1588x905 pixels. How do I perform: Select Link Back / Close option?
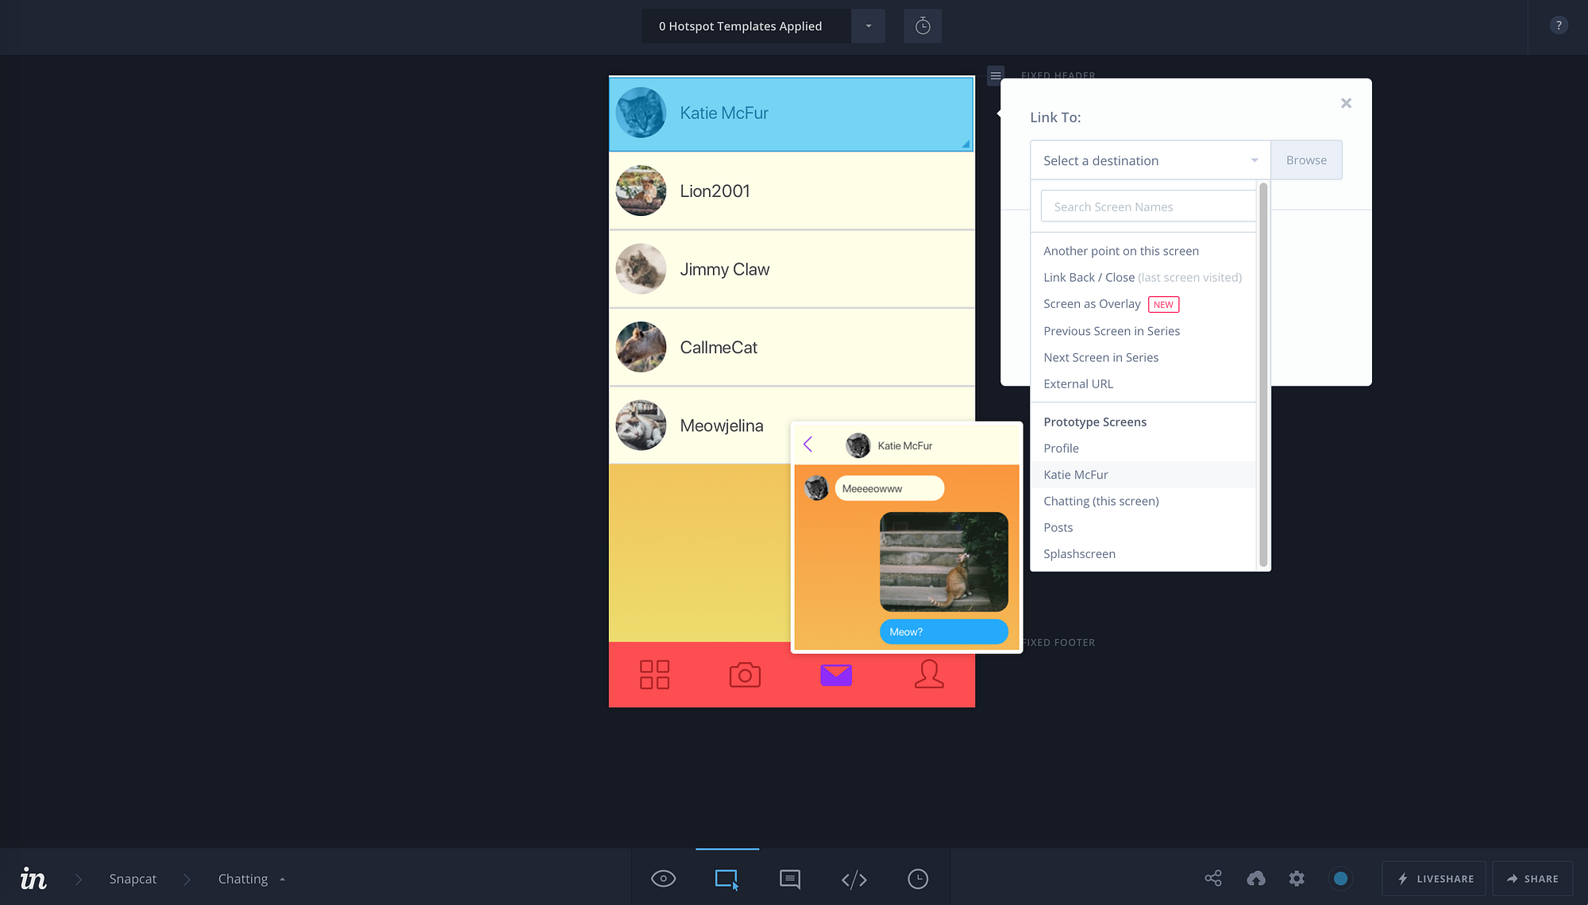point(1089,277)
